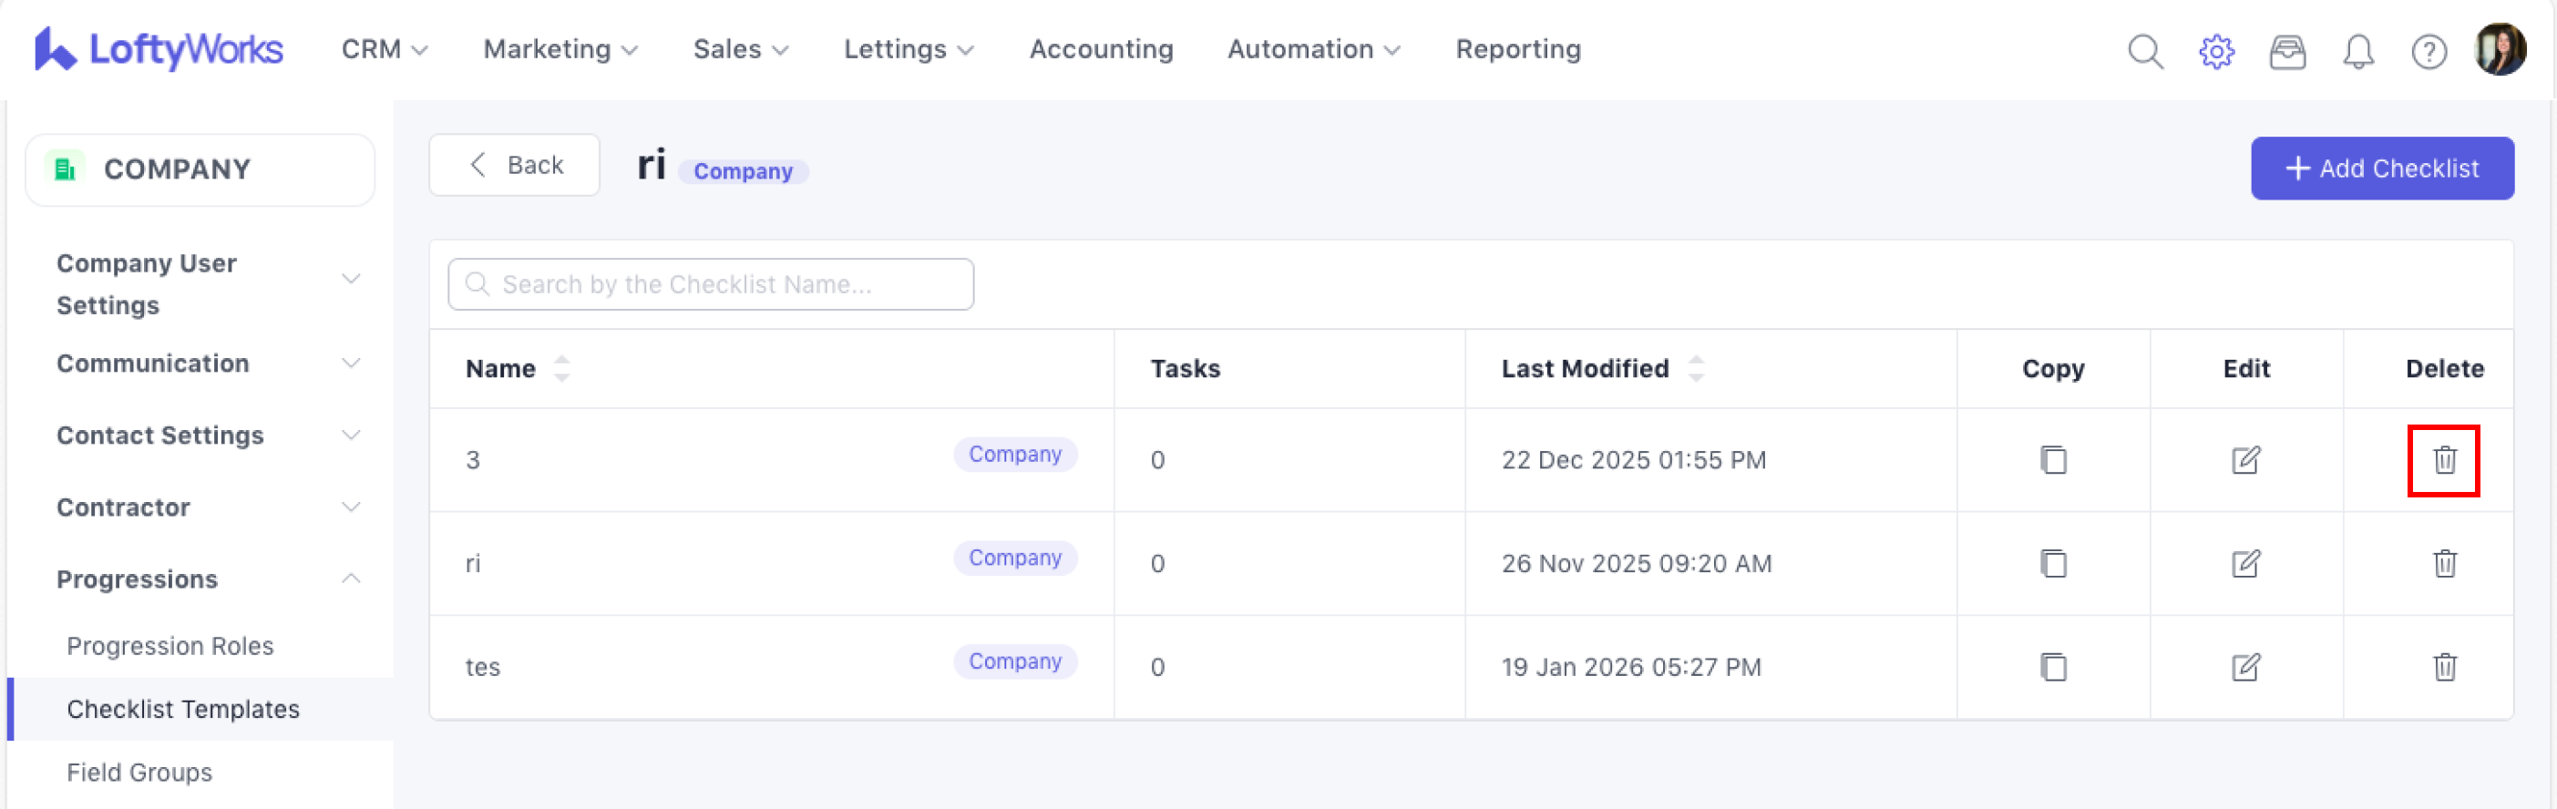Select Progression Roles in sidebar
Screen dimensions: 2557x809
coord(169,646)
